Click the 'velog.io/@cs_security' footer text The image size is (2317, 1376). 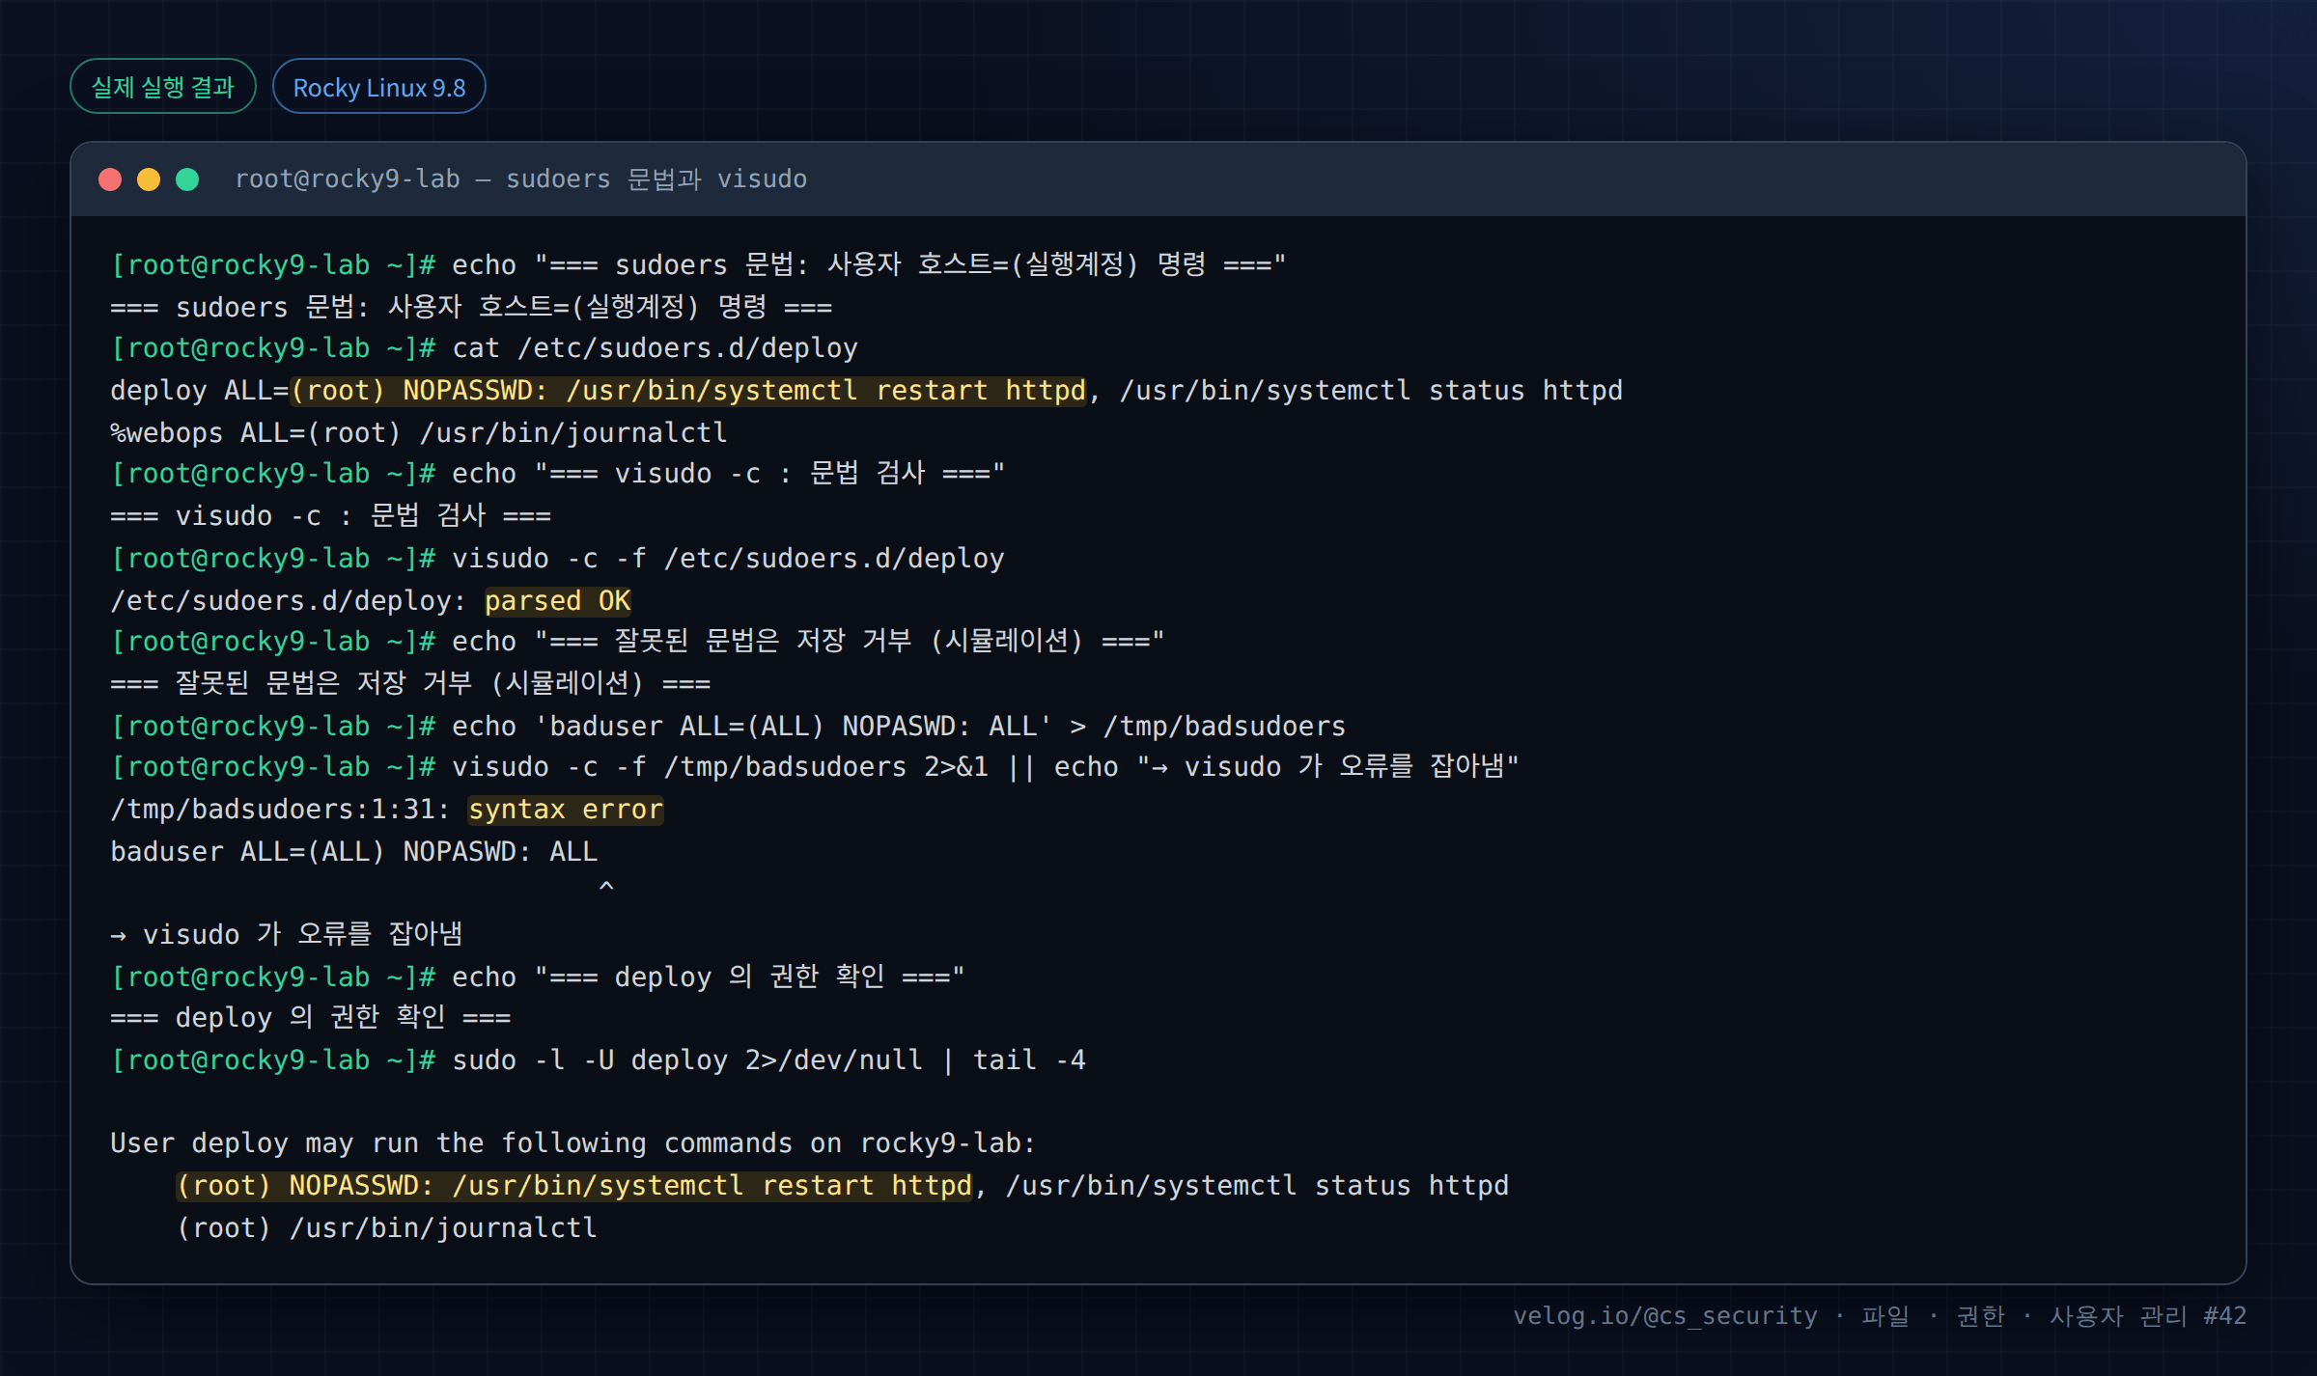[x=1665, y=1316]
